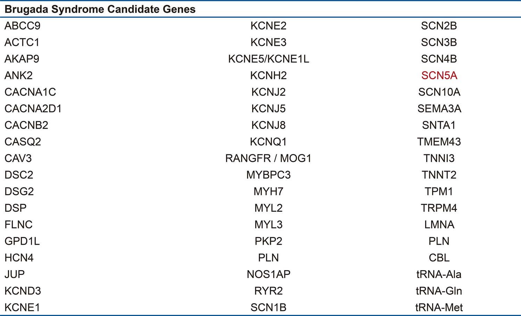Click the KCNE1 gene name

pos(22,307)
